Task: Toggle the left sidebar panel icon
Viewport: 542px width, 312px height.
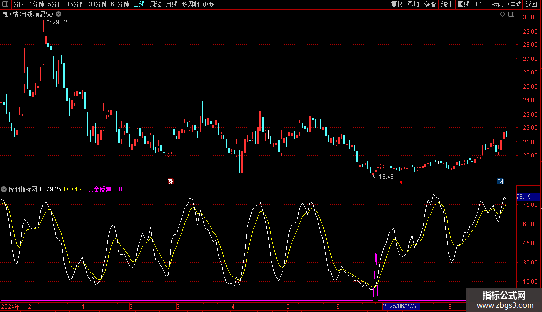Action: click(x=5, y=4)
